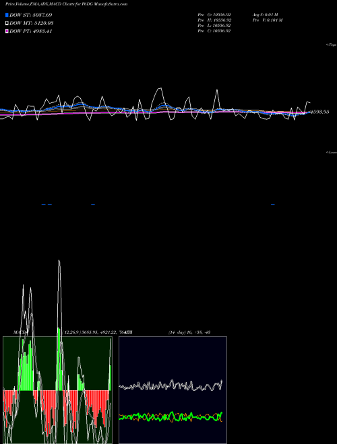
Task: Click the 'Pre C: 10536.92' close value
Action: [214, 31]
